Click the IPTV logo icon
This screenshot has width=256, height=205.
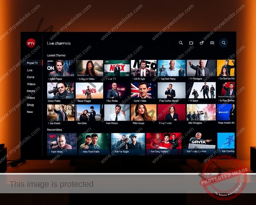point(31,43)
